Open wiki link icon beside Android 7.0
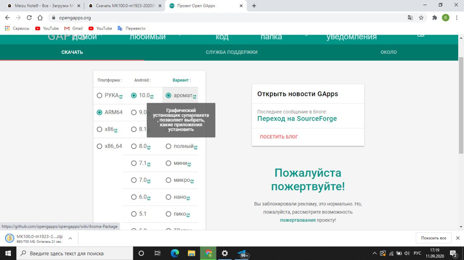This screenshot has height=260, width=464. pos(149,181)
